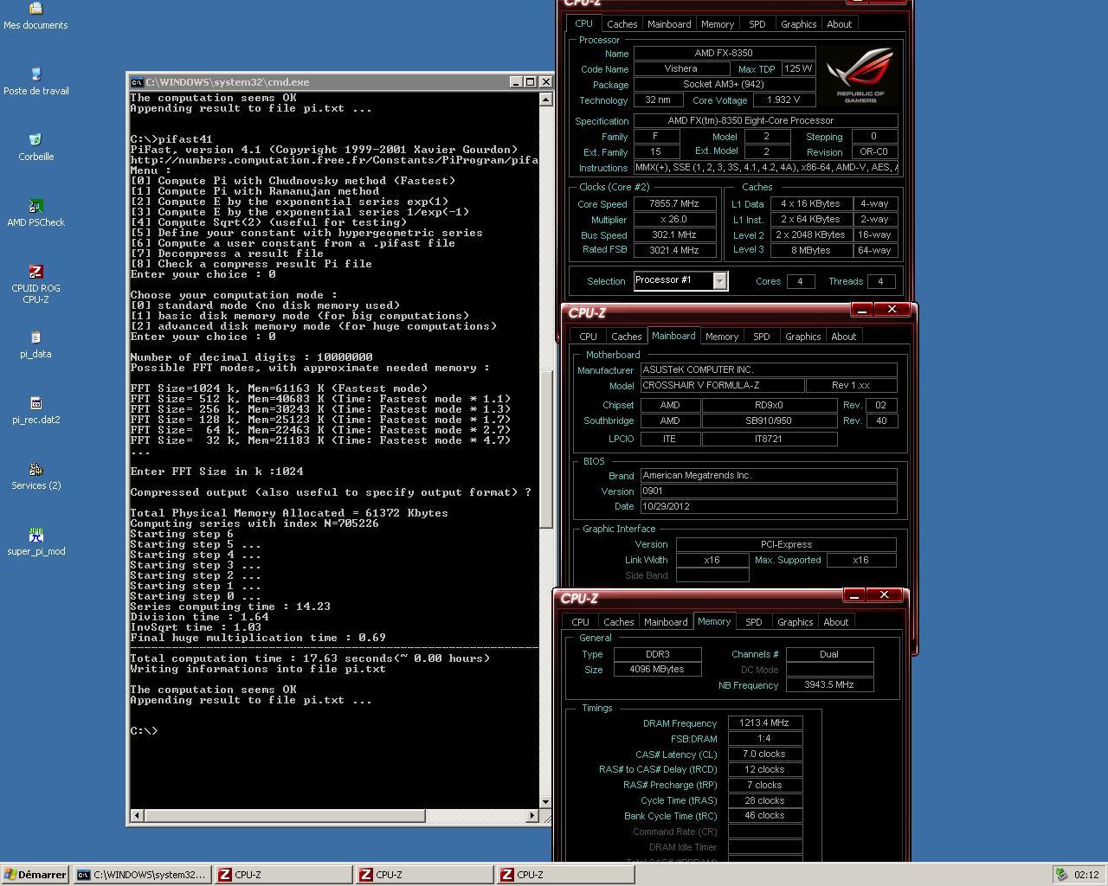Open Poste de travail desktop icon
This screenshot has width=1108, height=886.
click(35, 75)
